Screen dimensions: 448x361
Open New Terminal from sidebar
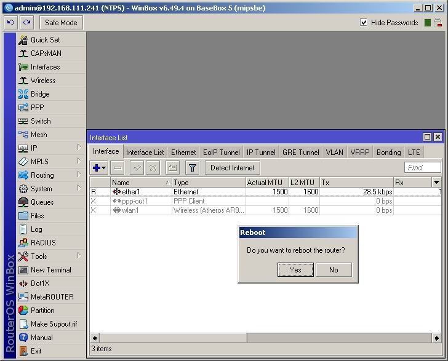(x=50, y=270)
